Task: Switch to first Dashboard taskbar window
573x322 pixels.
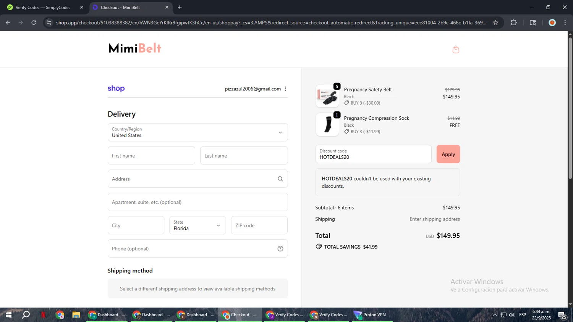Action: pos(107,315)
